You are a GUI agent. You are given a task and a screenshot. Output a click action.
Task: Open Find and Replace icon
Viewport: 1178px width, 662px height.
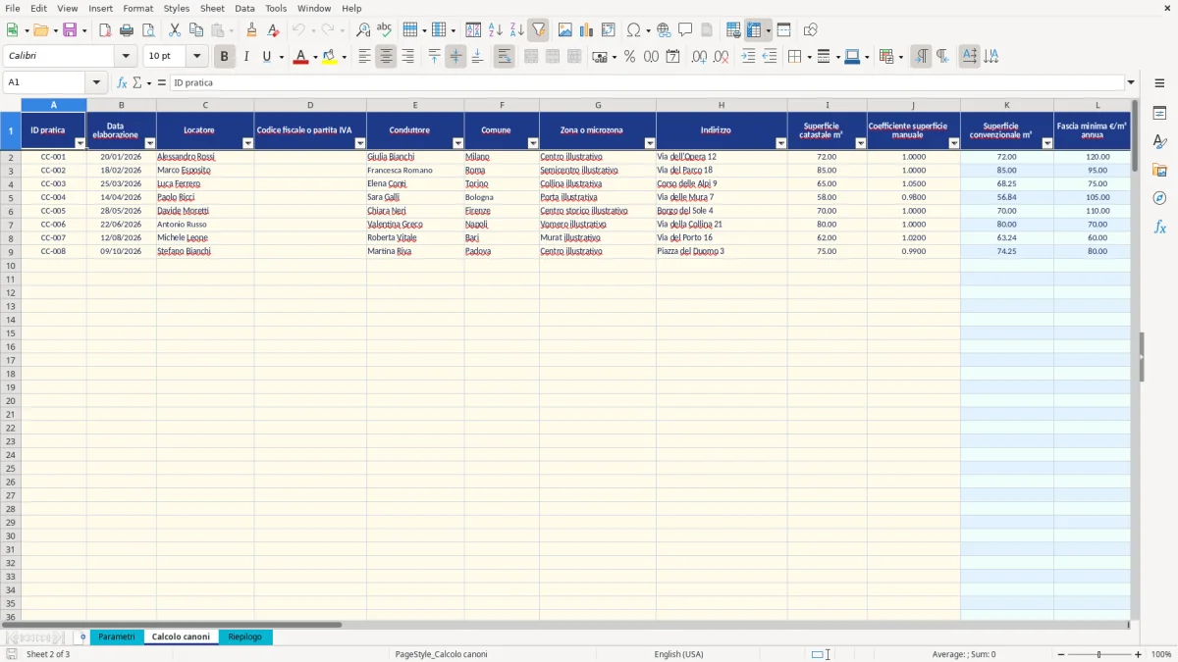click(363, 30)
